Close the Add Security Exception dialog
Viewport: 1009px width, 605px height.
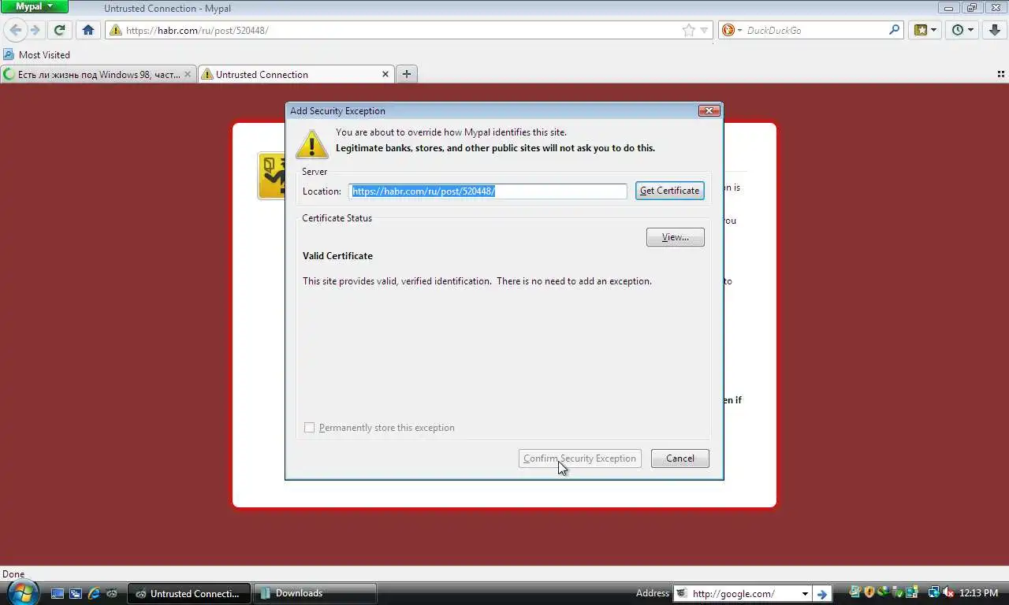click(709, 111)
